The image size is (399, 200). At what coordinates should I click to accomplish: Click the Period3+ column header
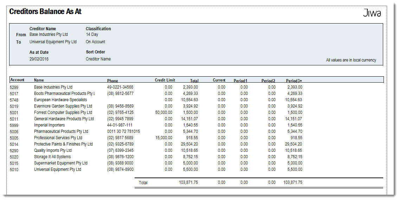click(x=294, y=80)
